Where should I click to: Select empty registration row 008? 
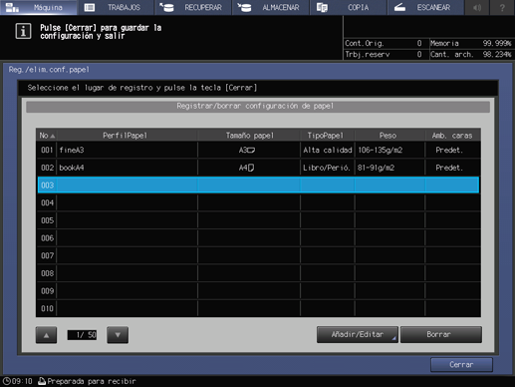[x=258, y=273]
